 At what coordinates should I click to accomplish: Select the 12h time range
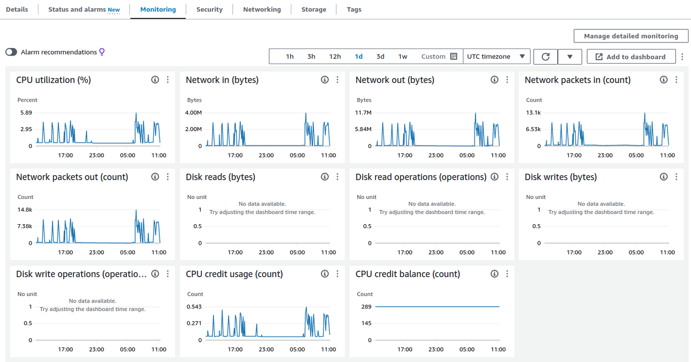pyautogui.click(x=335, y=57)
